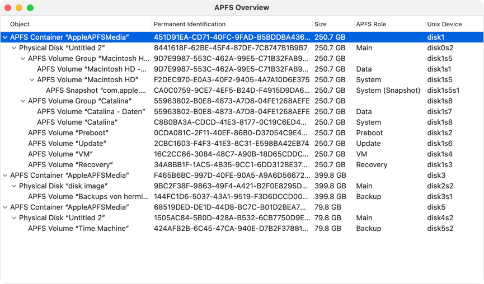The width and height of the screenshot is (484, 284).
Task: Click the "System (Snapshot)" role cell
Action: click(388, 91)
